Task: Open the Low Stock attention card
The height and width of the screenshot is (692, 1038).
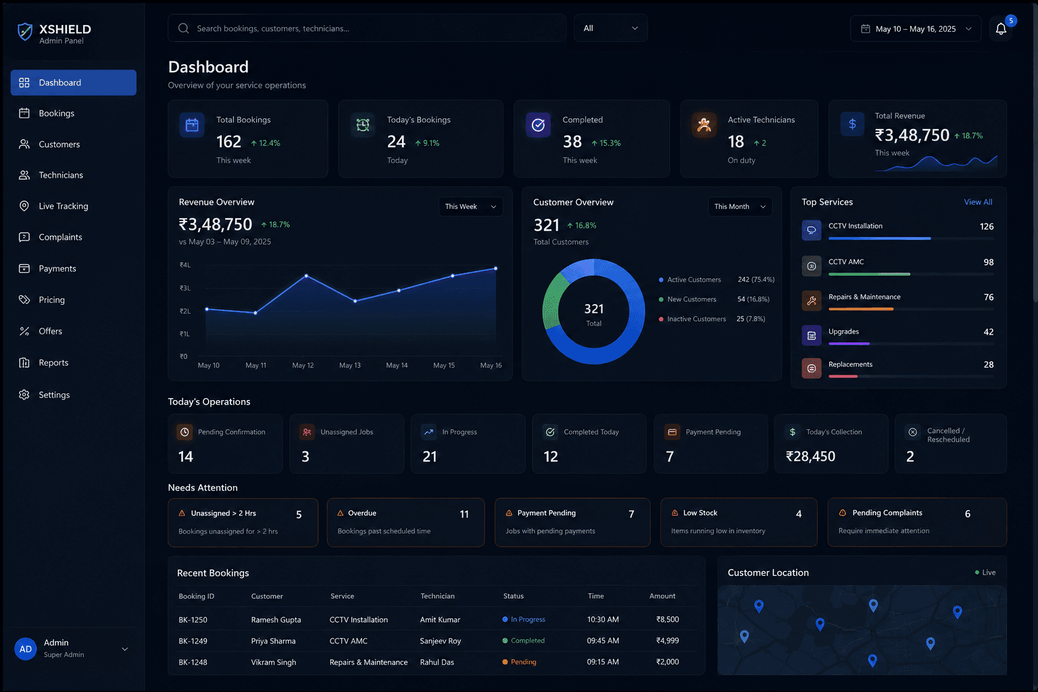Action: pyautogui.click(x=739, y=522)
